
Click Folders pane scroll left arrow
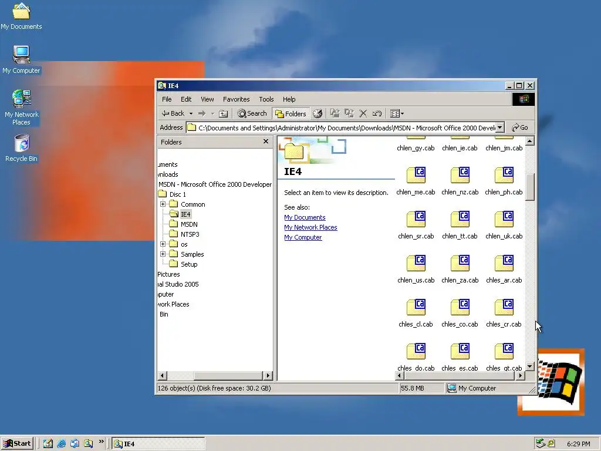click(x=162, y=375)
